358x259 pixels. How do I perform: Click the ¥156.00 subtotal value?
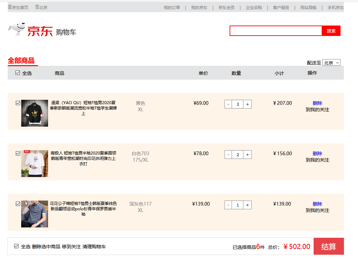tap(282, 154)
